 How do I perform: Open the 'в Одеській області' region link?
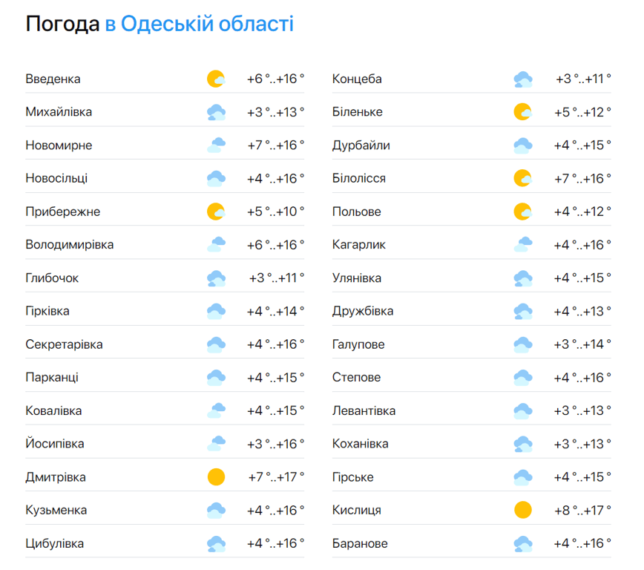click(199, 24)
